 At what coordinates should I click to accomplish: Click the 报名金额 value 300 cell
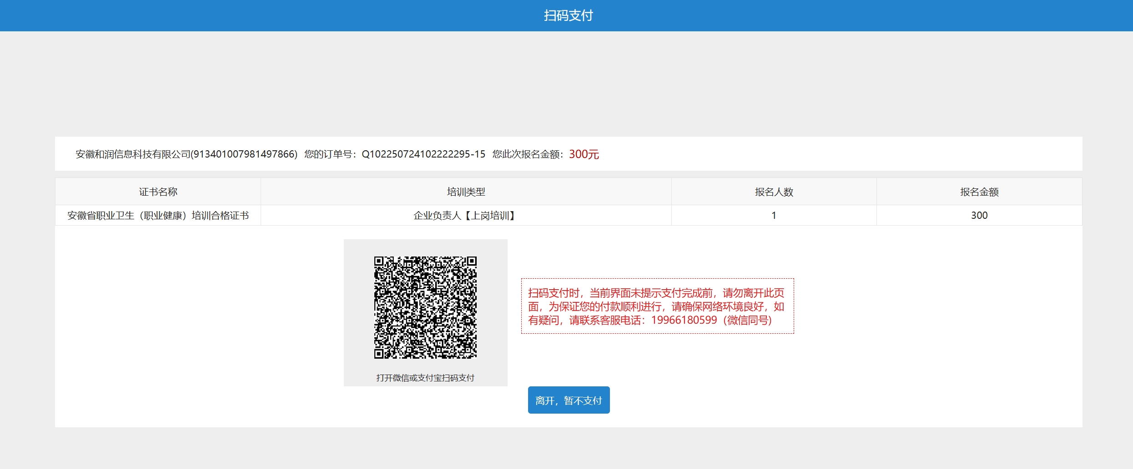[x=979, y=215]
